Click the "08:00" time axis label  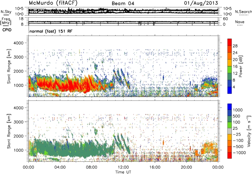coord(92,167)
